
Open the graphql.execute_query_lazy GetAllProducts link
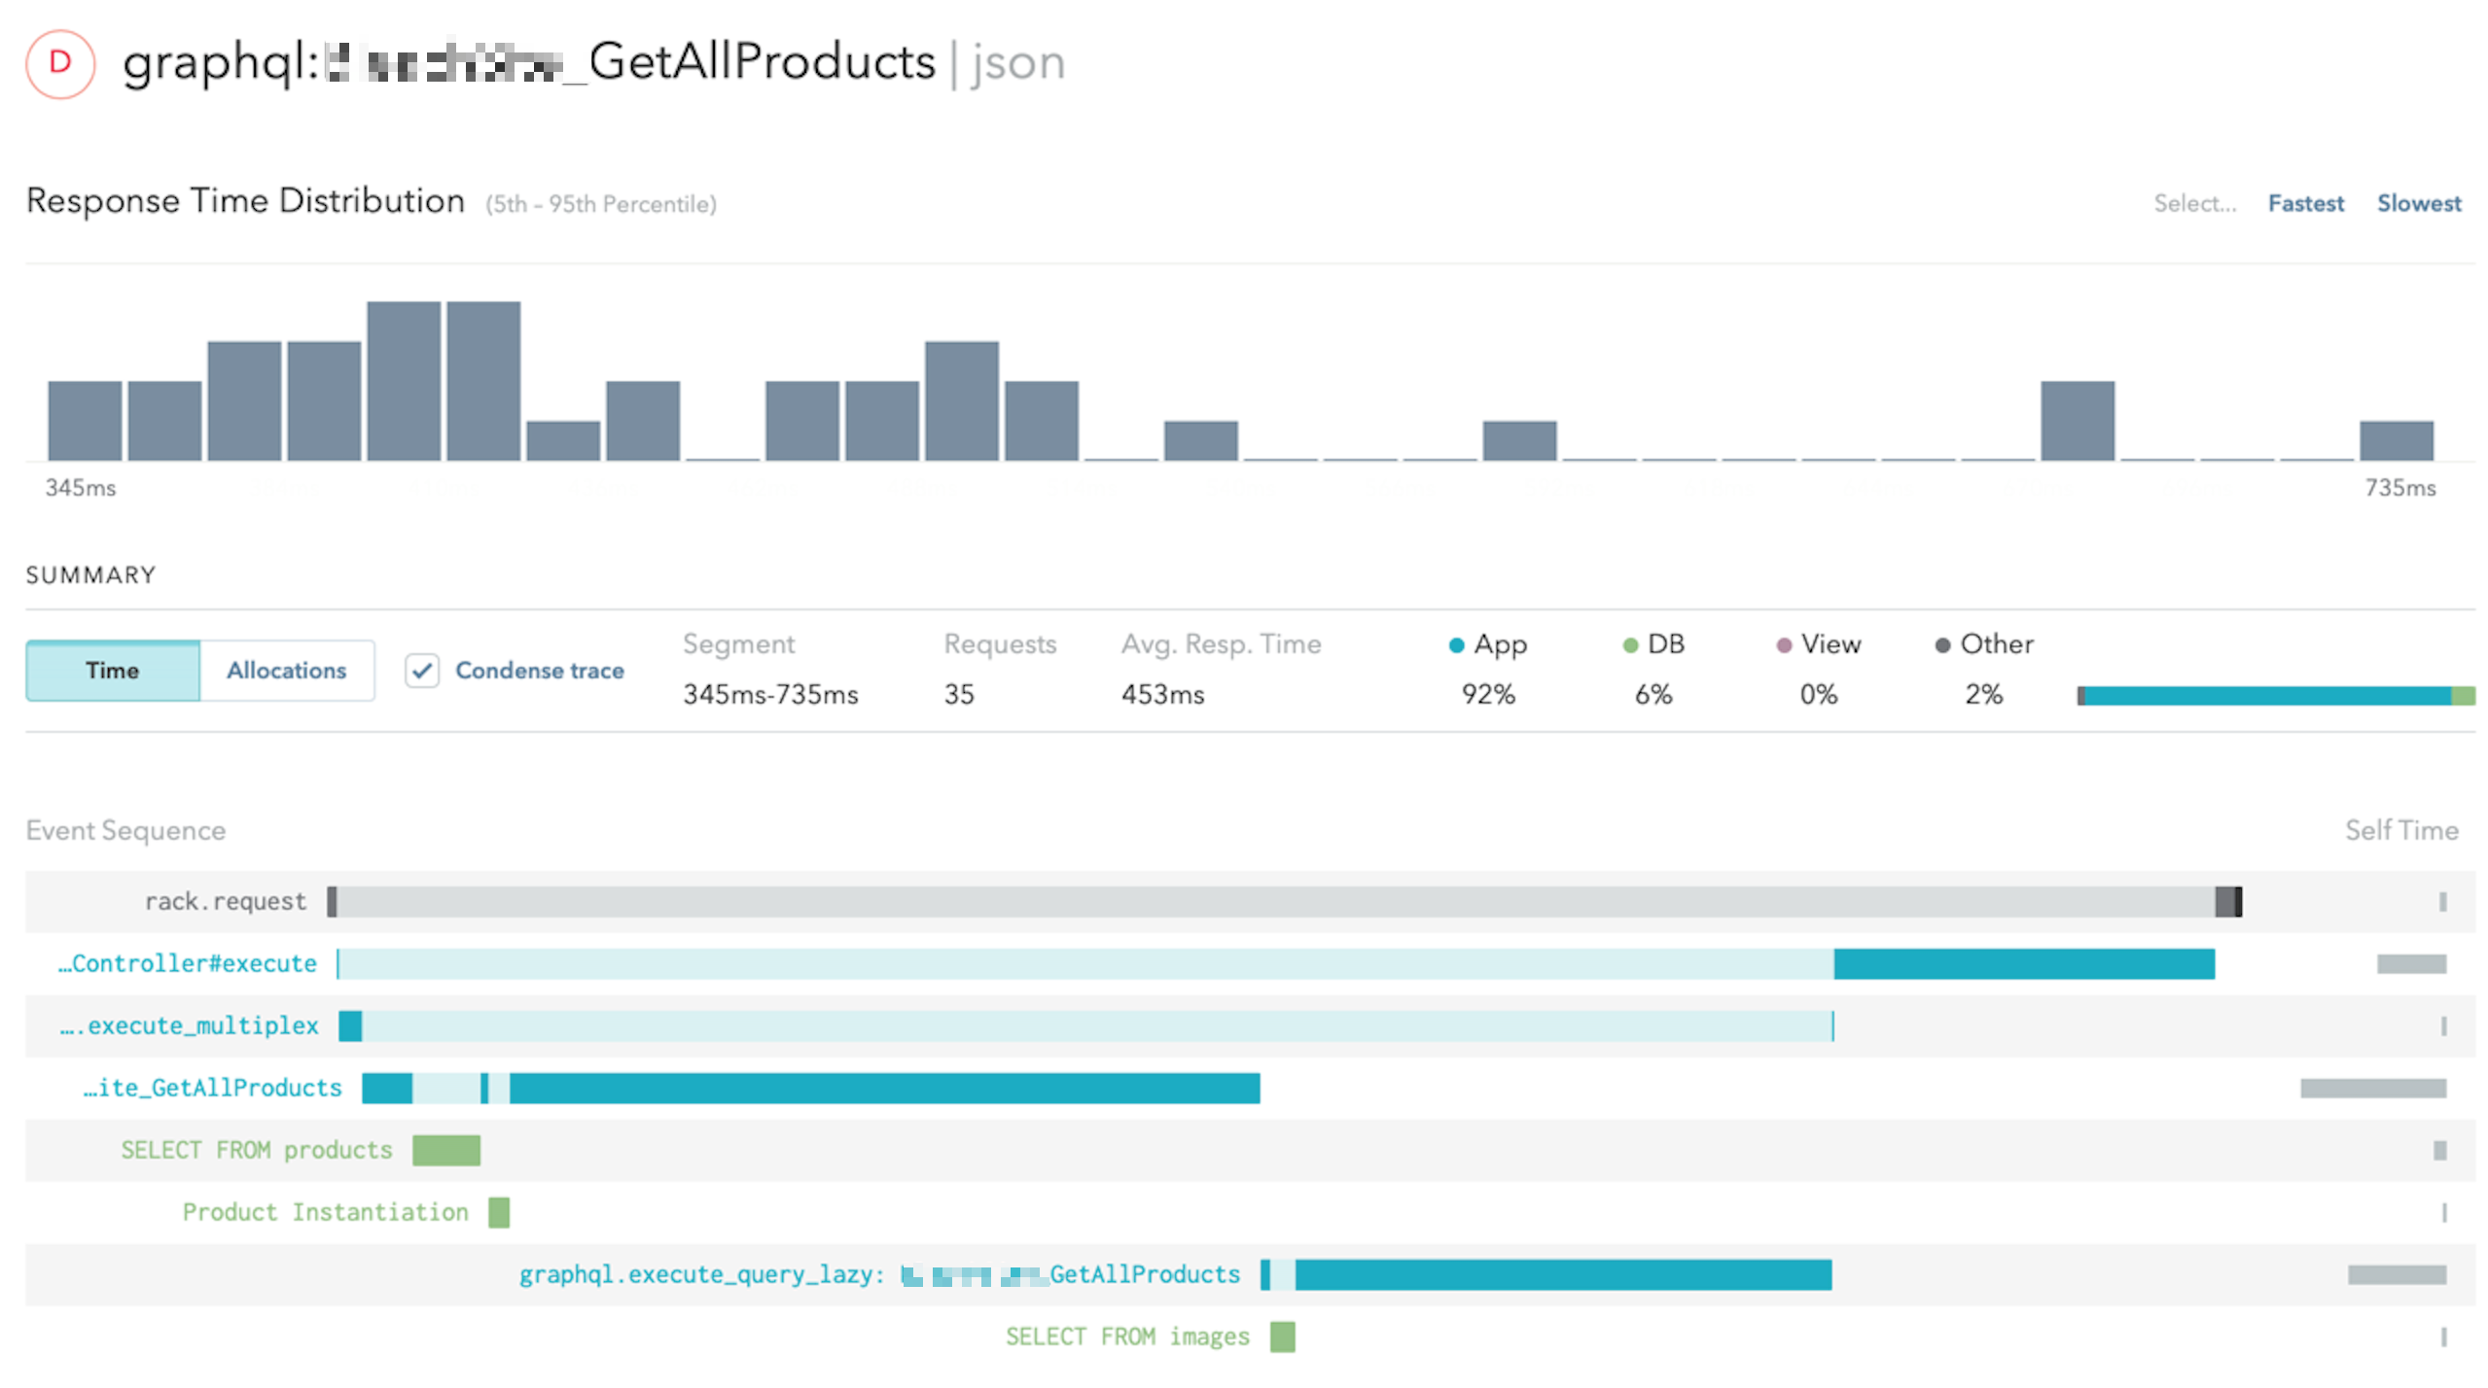pyautogui.click(x=878, y=1273)
